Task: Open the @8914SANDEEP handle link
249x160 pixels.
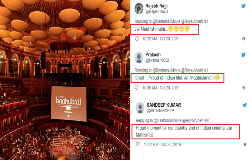Action: [x=160, y=111]
